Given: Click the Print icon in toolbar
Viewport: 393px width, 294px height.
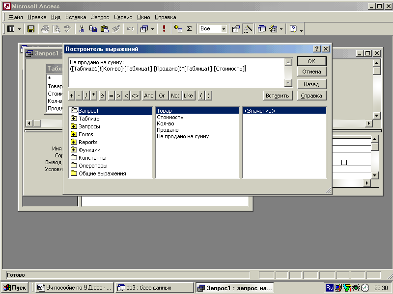Looking at the screenshot, I should [45, 29].
